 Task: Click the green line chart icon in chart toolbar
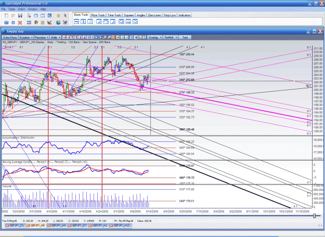126,37
